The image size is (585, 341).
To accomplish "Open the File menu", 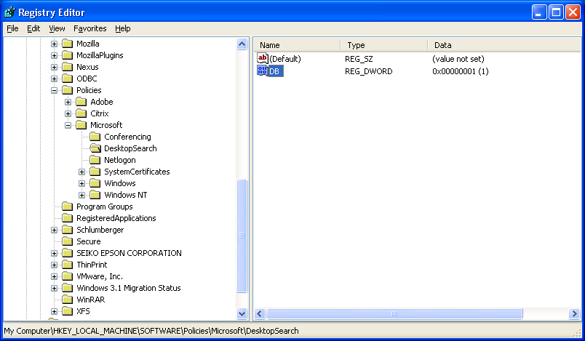I will 12,28.
